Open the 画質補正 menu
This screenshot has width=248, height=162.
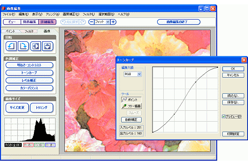71,14
